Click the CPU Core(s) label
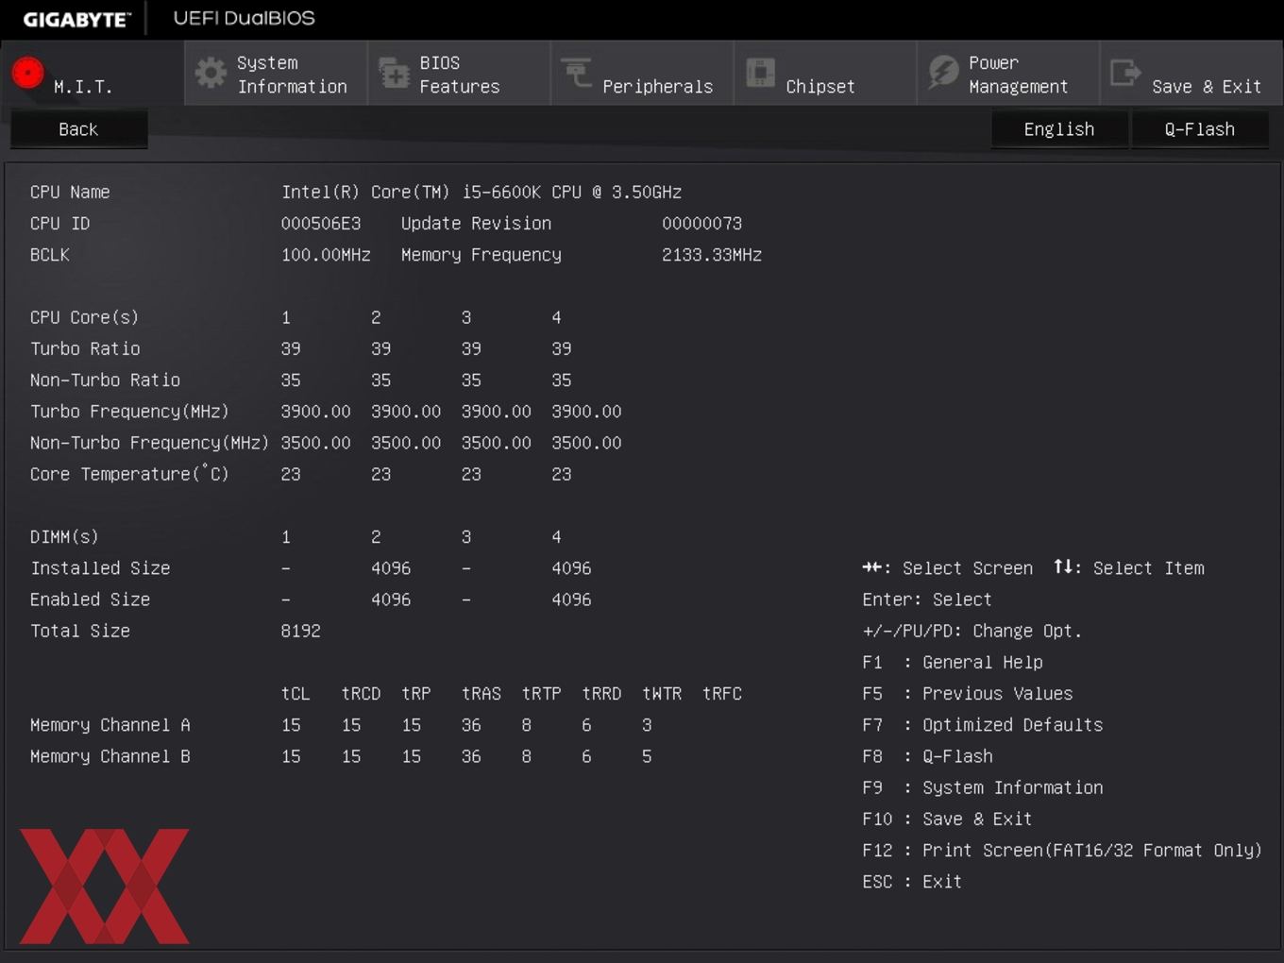 coord(84,317)
